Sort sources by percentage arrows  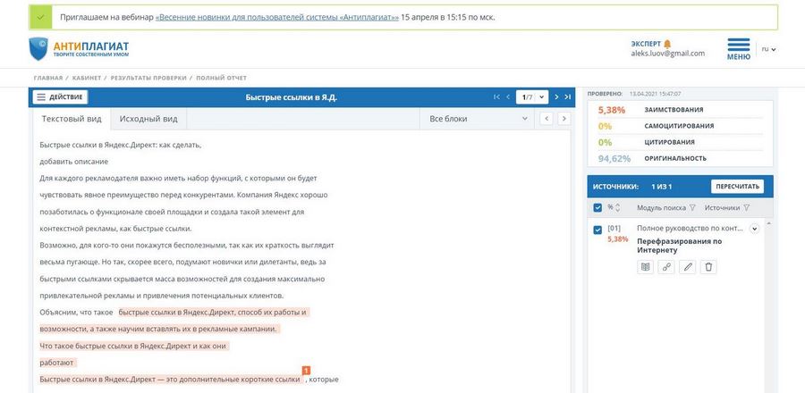point(617,207)
